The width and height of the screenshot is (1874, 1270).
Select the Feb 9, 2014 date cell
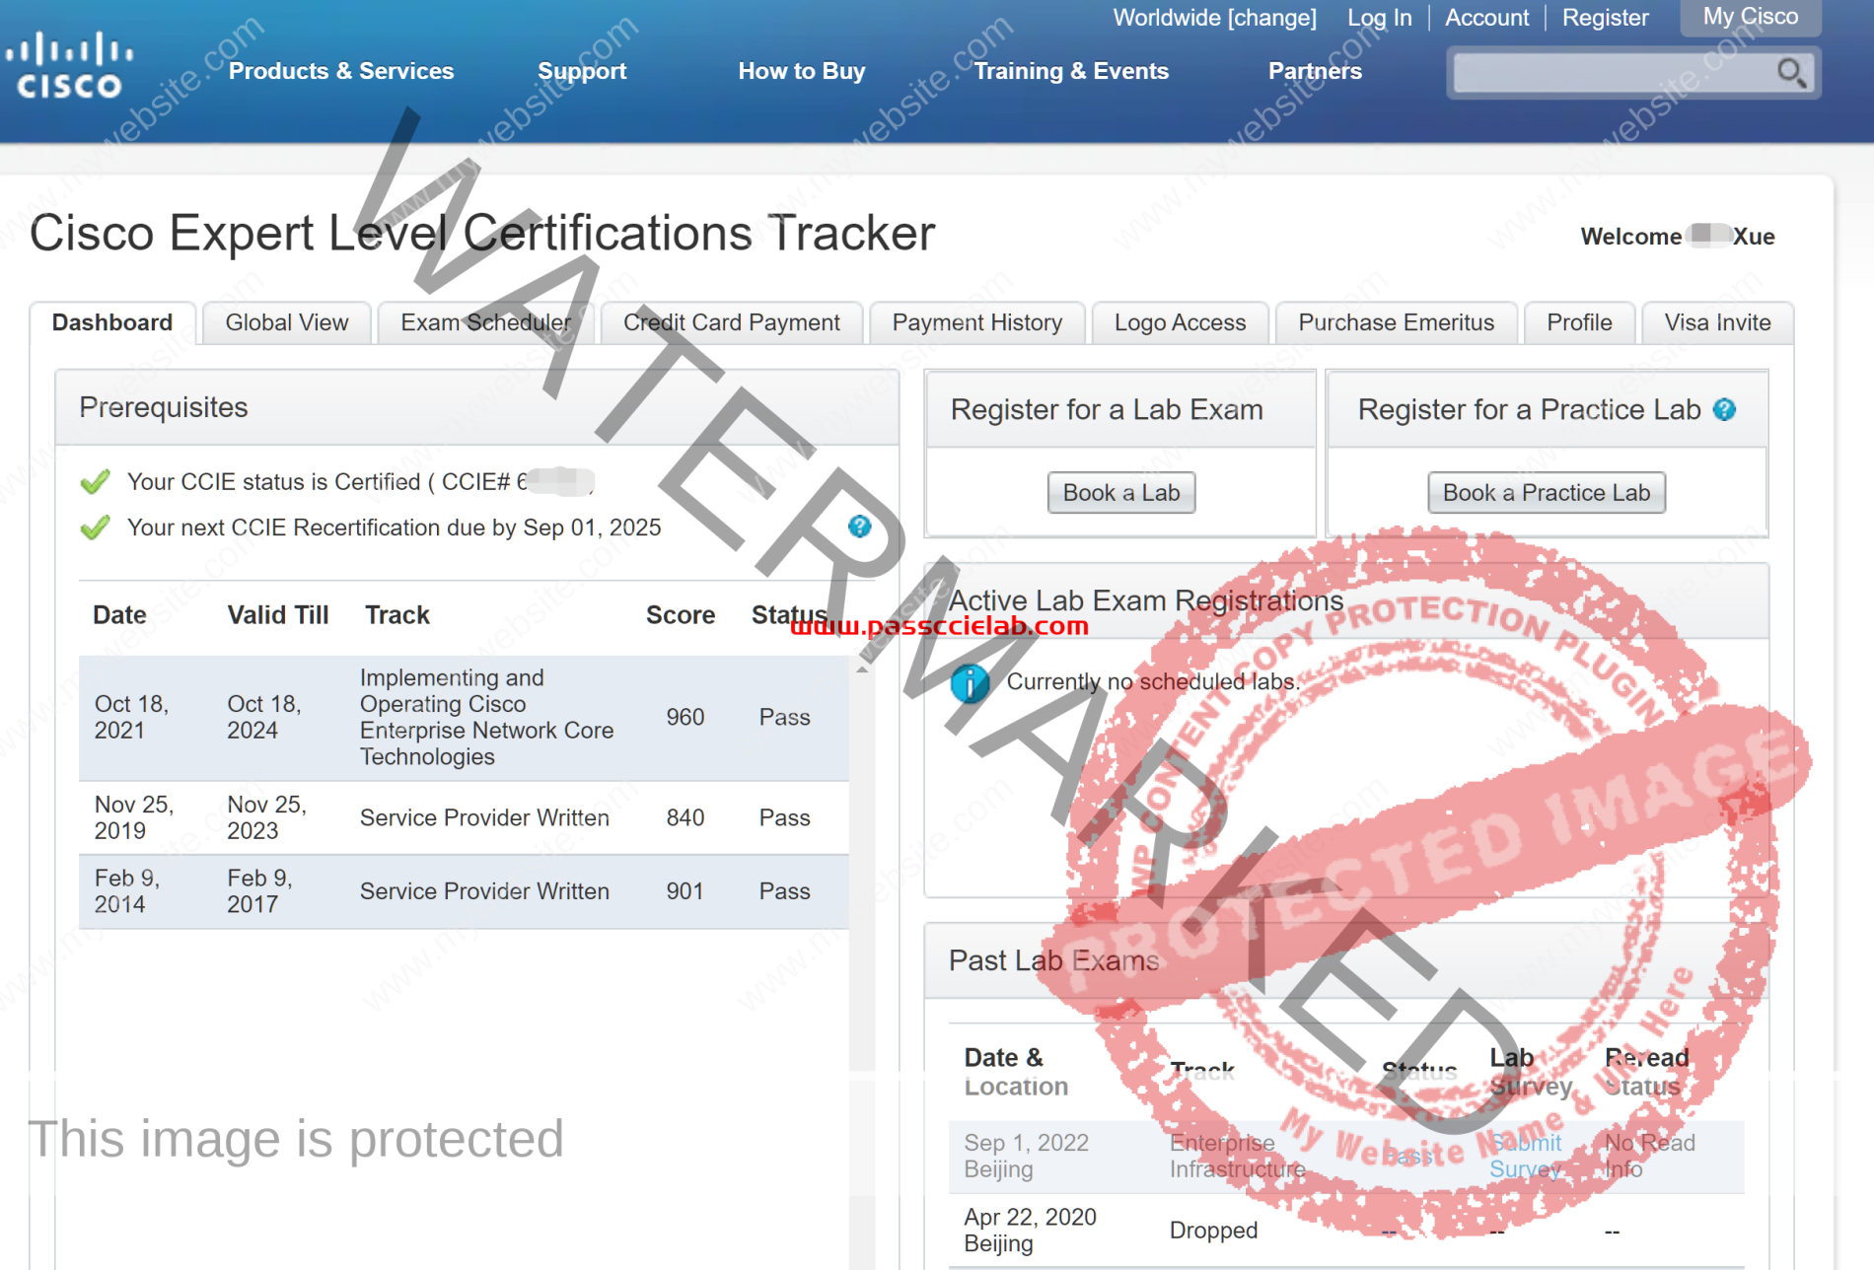click(x=126, y=891)
